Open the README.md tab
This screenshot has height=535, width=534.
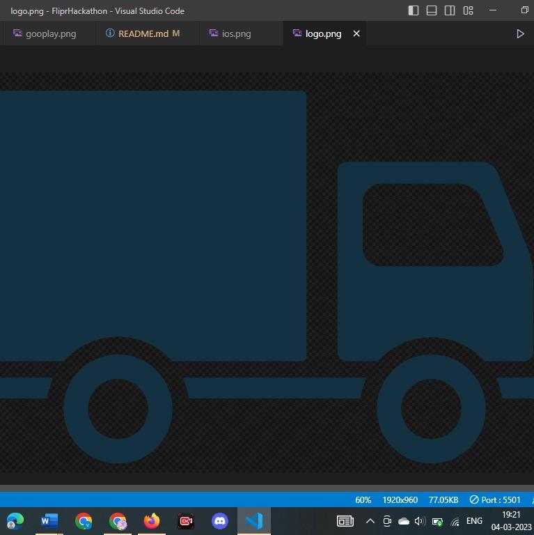point(143,33)
